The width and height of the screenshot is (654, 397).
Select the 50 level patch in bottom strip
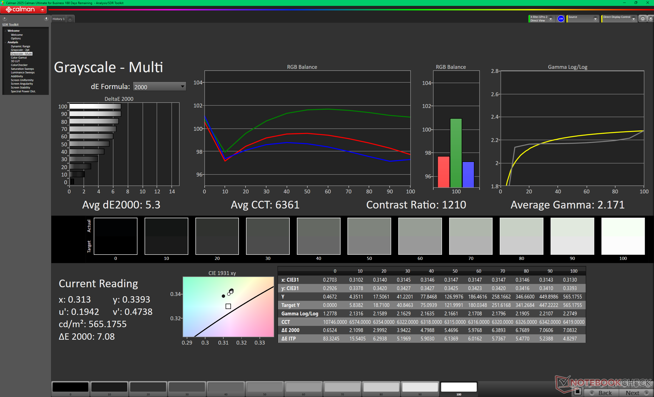click(265, 389)
